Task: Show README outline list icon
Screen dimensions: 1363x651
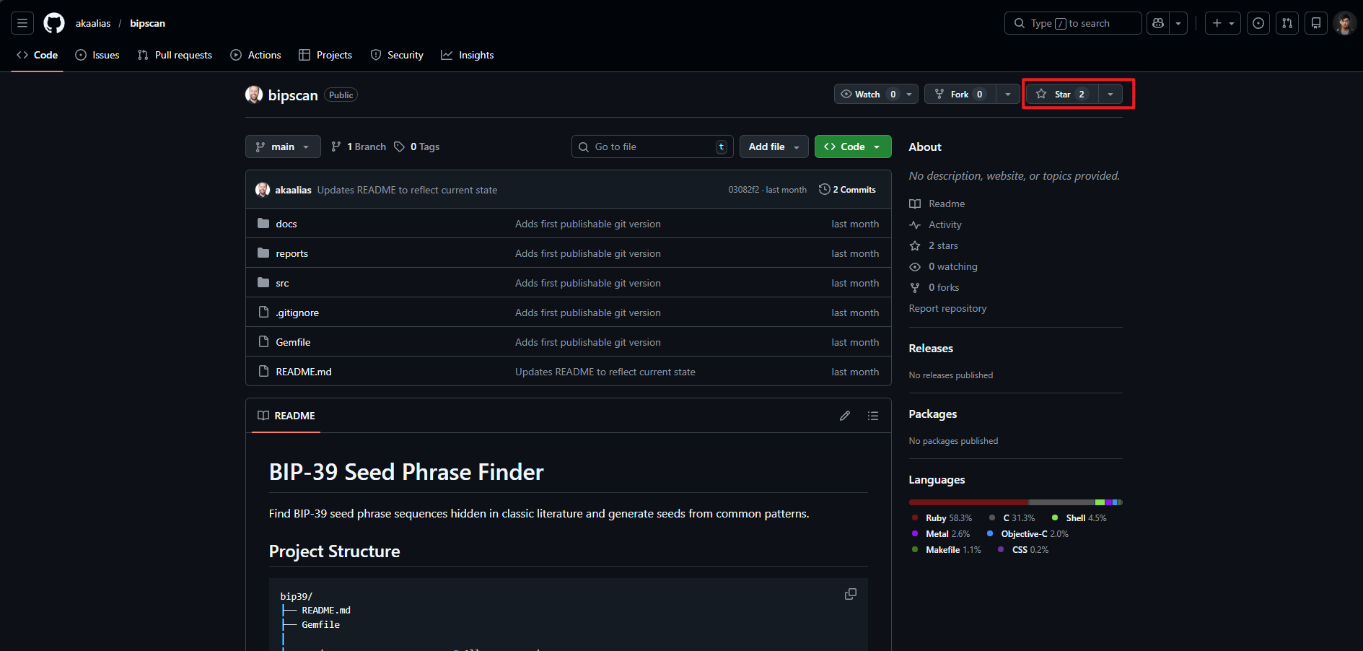Action: (873, 416)
